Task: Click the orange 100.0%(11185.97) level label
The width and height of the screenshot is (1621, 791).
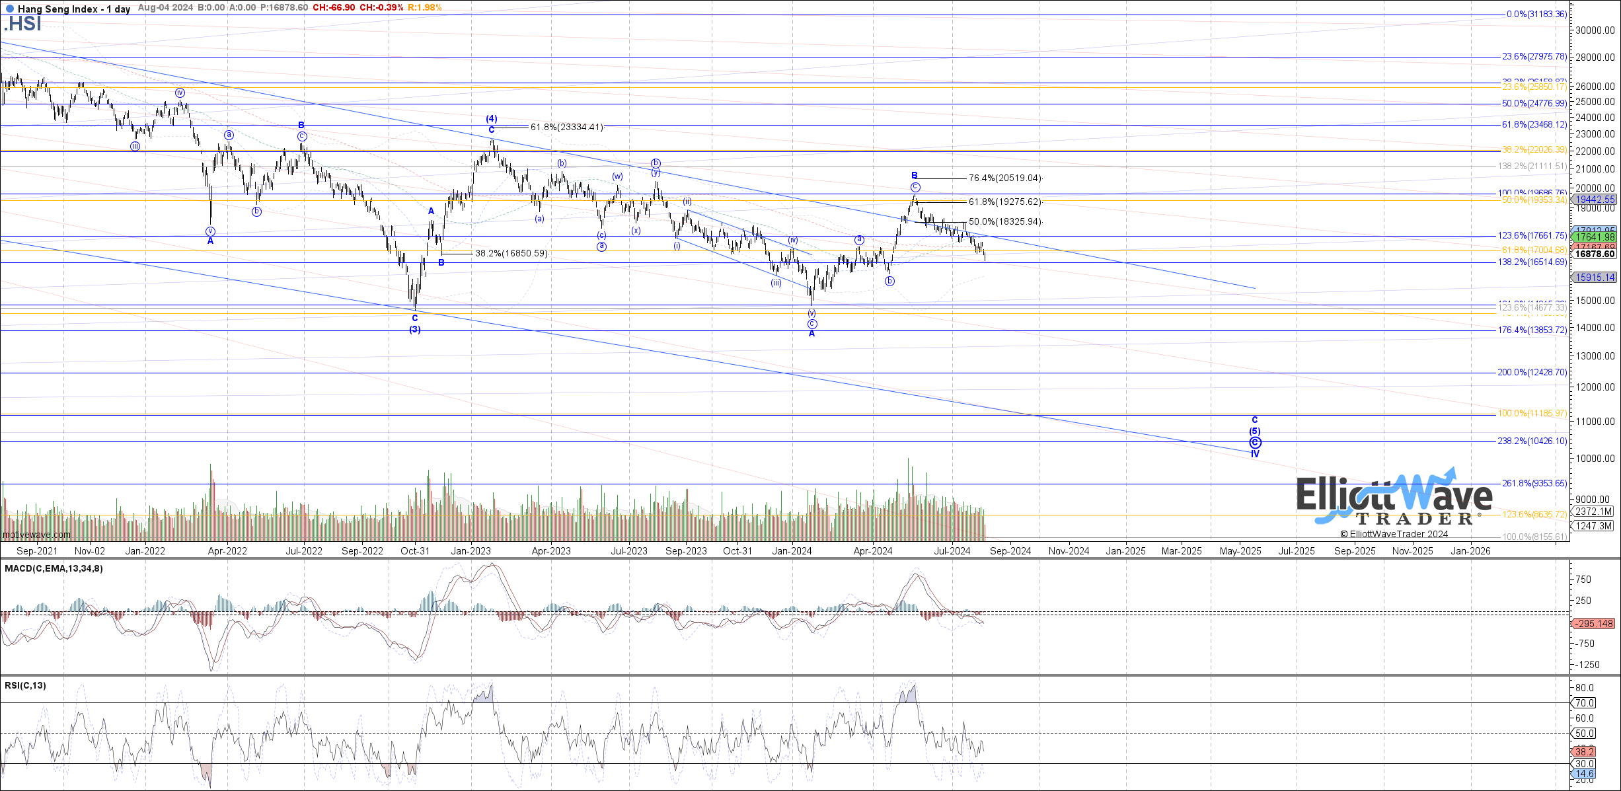Action: click(x=1531, y=413)
